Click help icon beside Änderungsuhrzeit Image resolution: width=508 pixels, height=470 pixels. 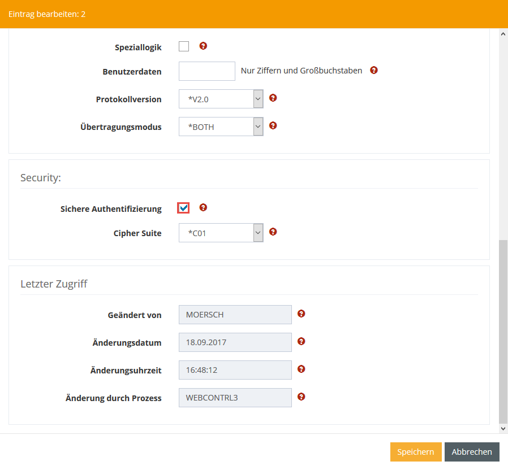301,369
